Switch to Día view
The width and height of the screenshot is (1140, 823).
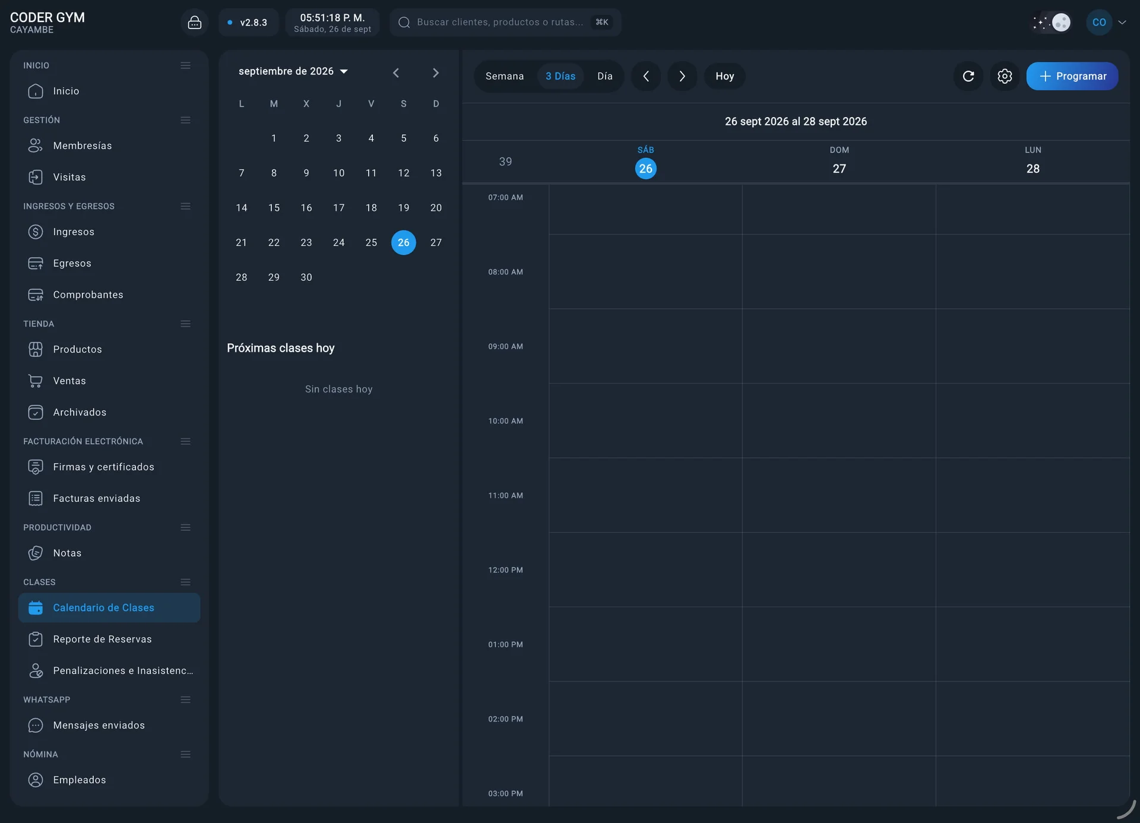point(604,76)
